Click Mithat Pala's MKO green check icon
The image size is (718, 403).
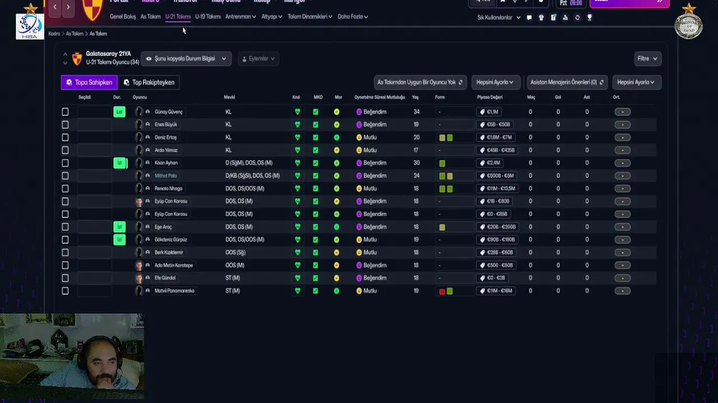point(315,176)
